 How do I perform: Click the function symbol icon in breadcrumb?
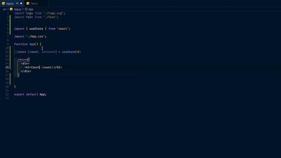[26, 9]
